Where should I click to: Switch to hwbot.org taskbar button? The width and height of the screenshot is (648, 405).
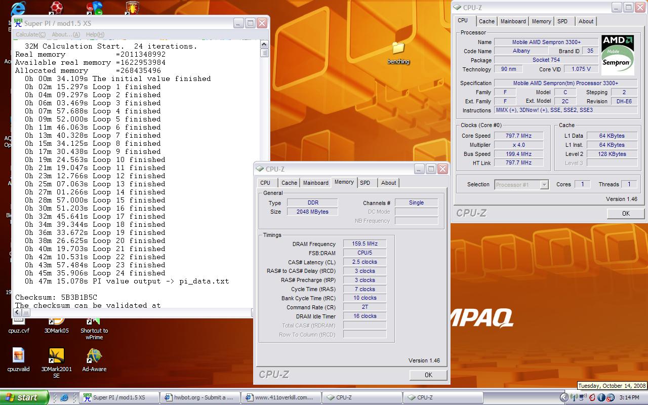click(200, 397)
